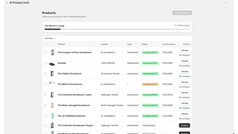Click the orange Analyzed (82%) badge
The width and height of the screenshot is (238, 134).
[150, 84]
